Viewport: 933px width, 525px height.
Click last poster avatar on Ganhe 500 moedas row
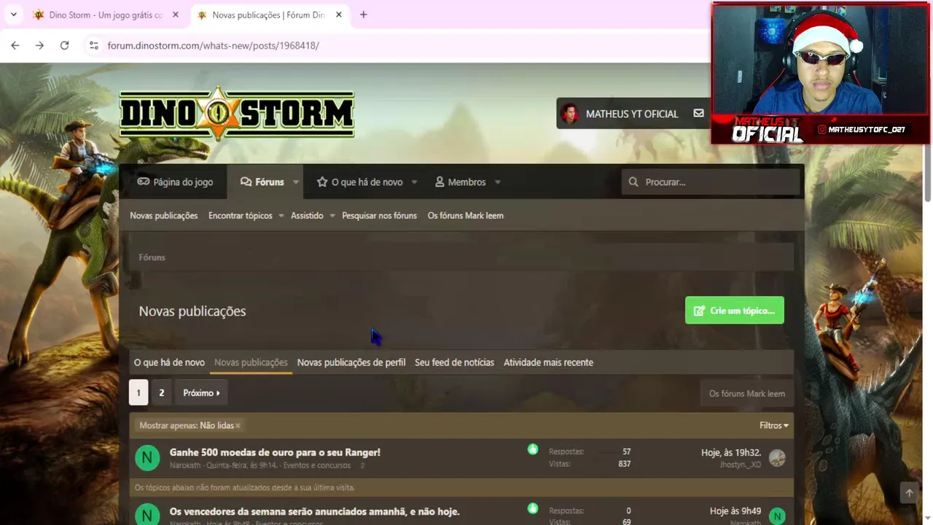[777, 458]
